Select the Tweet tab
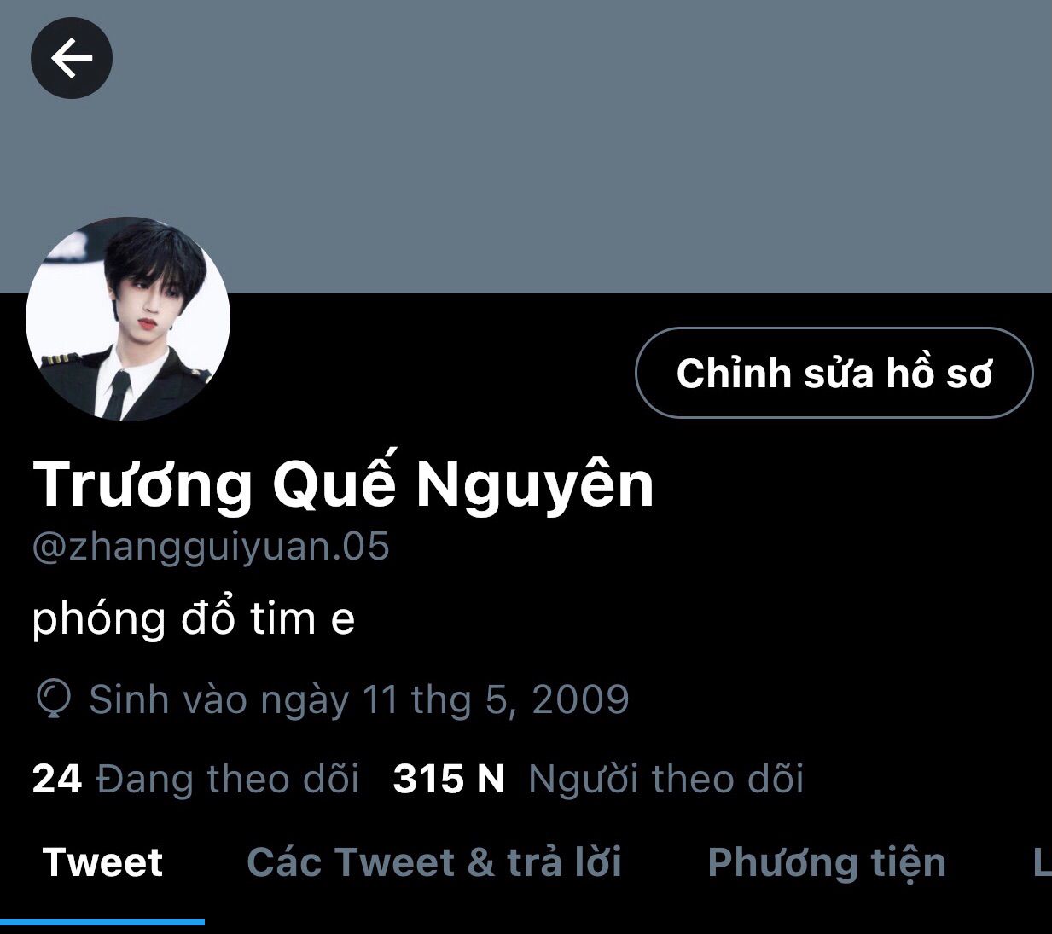Image resolution: width=1052 pixels, height=934 pixels. pyautogui.click(x=102, y=862)
